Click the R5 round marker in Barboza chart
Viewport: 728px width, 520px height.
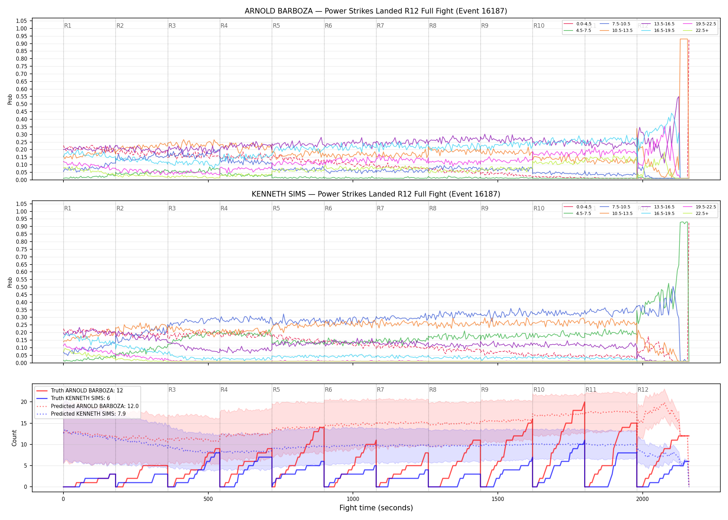[276, 26]
